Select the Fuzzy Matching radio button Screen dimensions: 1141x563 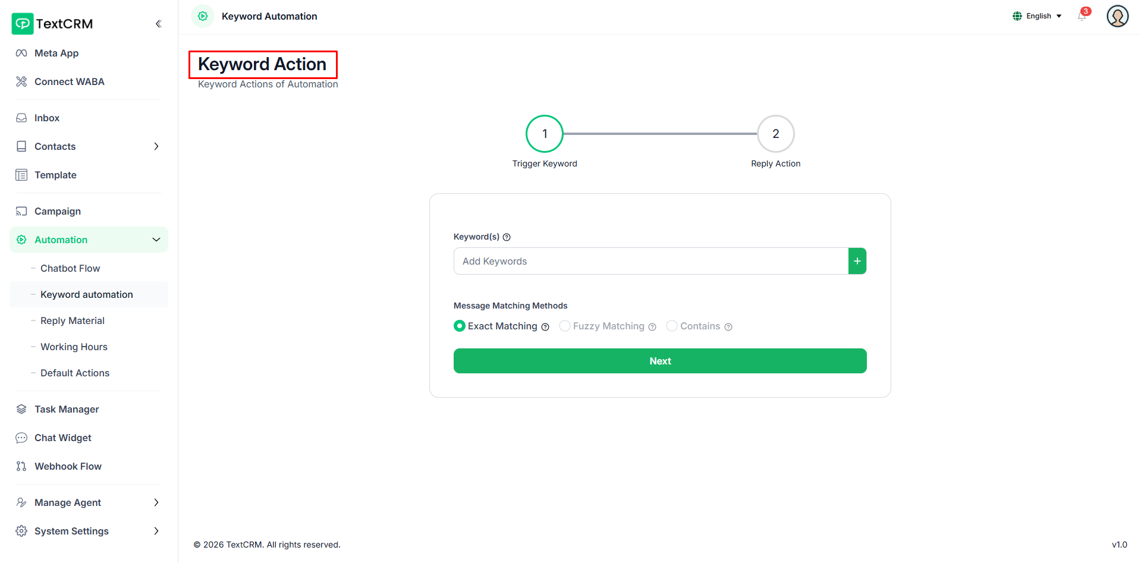point(565,326)
